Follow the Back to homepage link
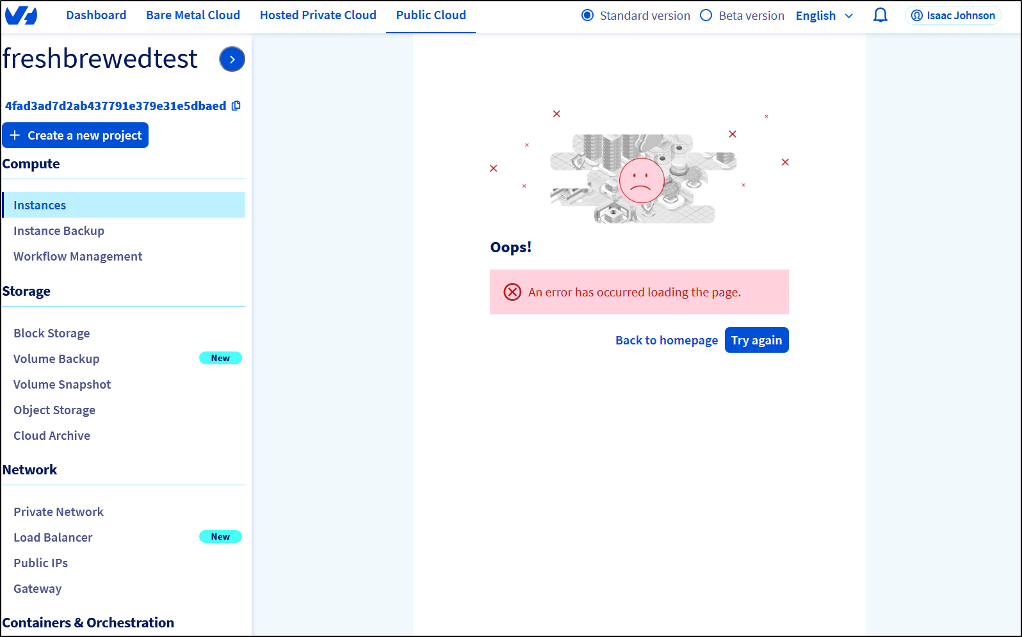1022x637 pixels. (666, 340)
